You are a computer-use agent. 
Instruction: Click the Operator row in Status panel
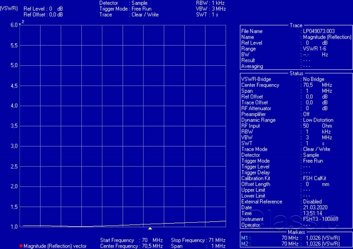click(x=276, y=225)
